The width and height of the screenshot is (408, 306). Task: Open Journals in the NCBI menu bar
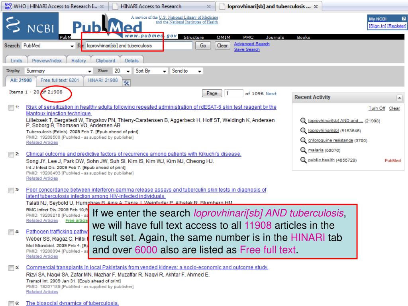tap(275, 37)
